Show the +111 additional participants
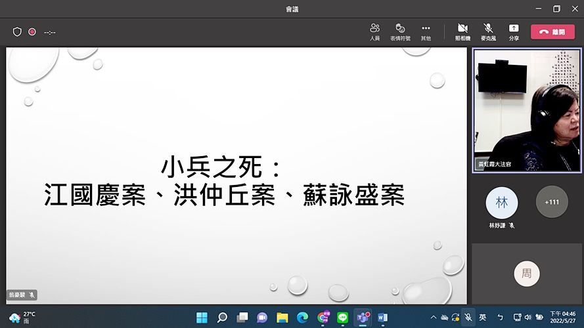This screenshot has width=584, height=328. (x=552, y=202)
